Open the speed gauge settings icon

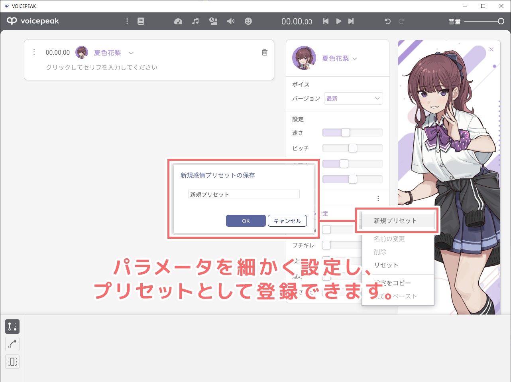tap(178, 21)
